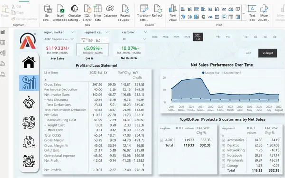Click Transform data icon
The width and height of the screenshot is (285, 178).
tap(144, 9)
